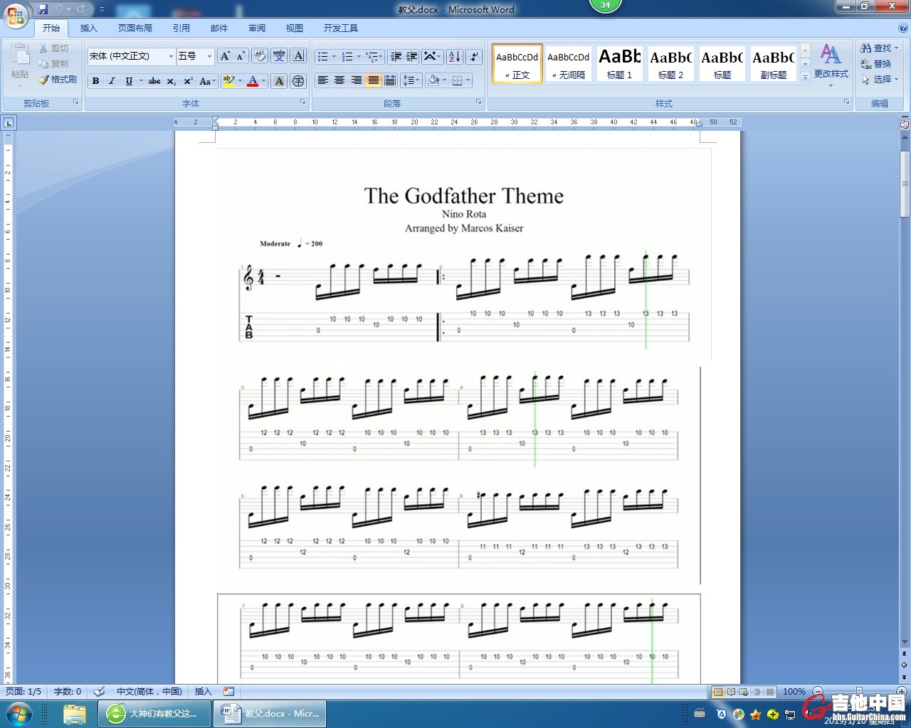Open the 引用 (References) tab

click(181, 28)
